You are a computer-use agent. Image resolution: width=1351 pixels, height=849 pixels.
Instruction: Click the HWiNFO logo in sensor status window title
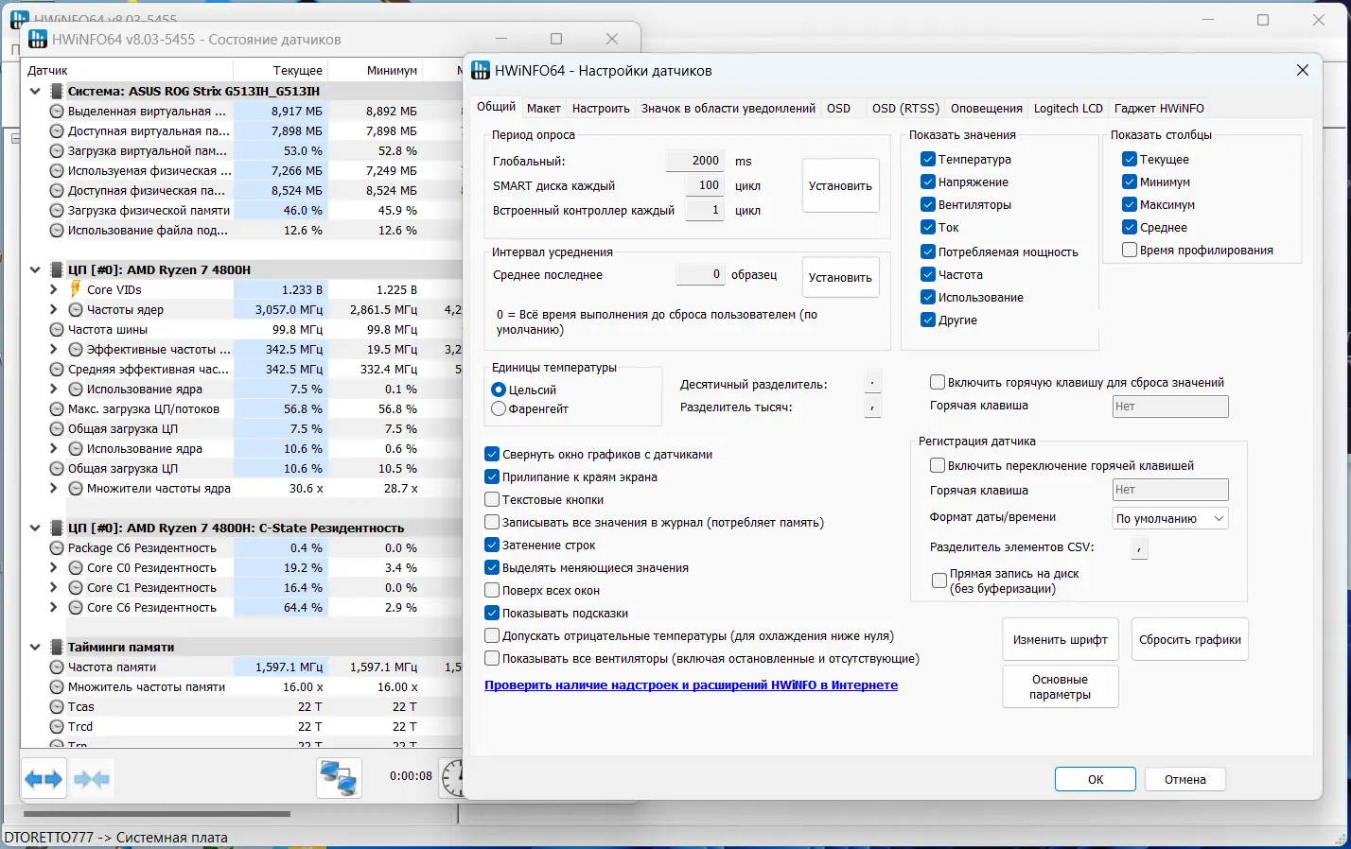click(x=38, y=40)
